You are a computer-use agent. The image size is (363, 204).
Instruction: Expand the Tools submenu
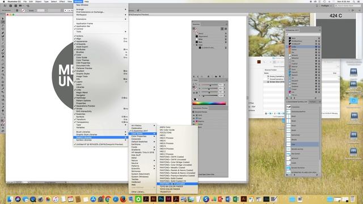pos(101,32)
